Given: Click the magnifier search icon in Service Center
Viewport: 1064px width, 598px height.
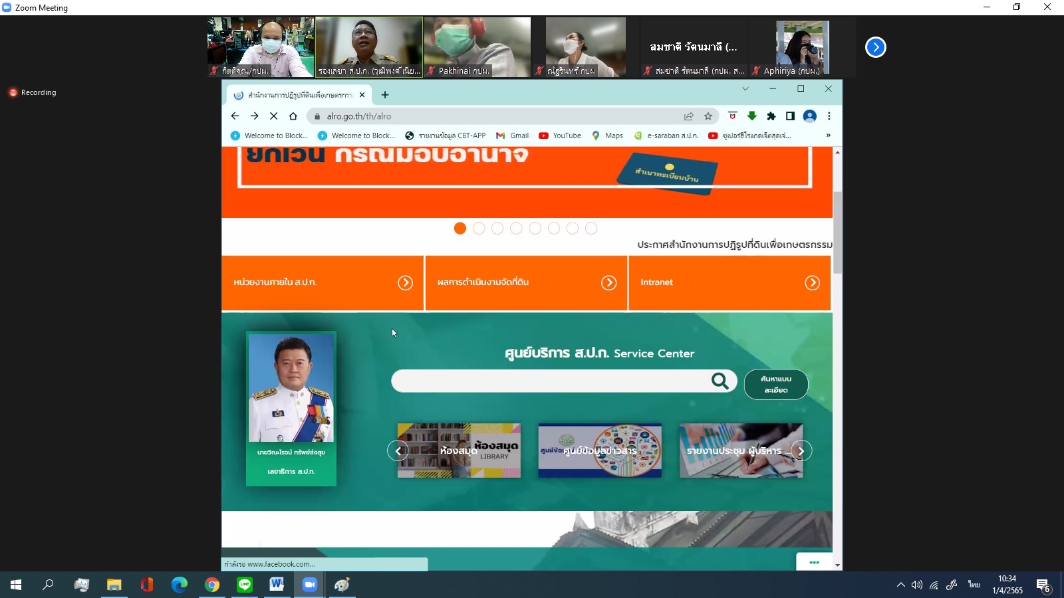Looking at the screenshot, I should click(720, 381).
